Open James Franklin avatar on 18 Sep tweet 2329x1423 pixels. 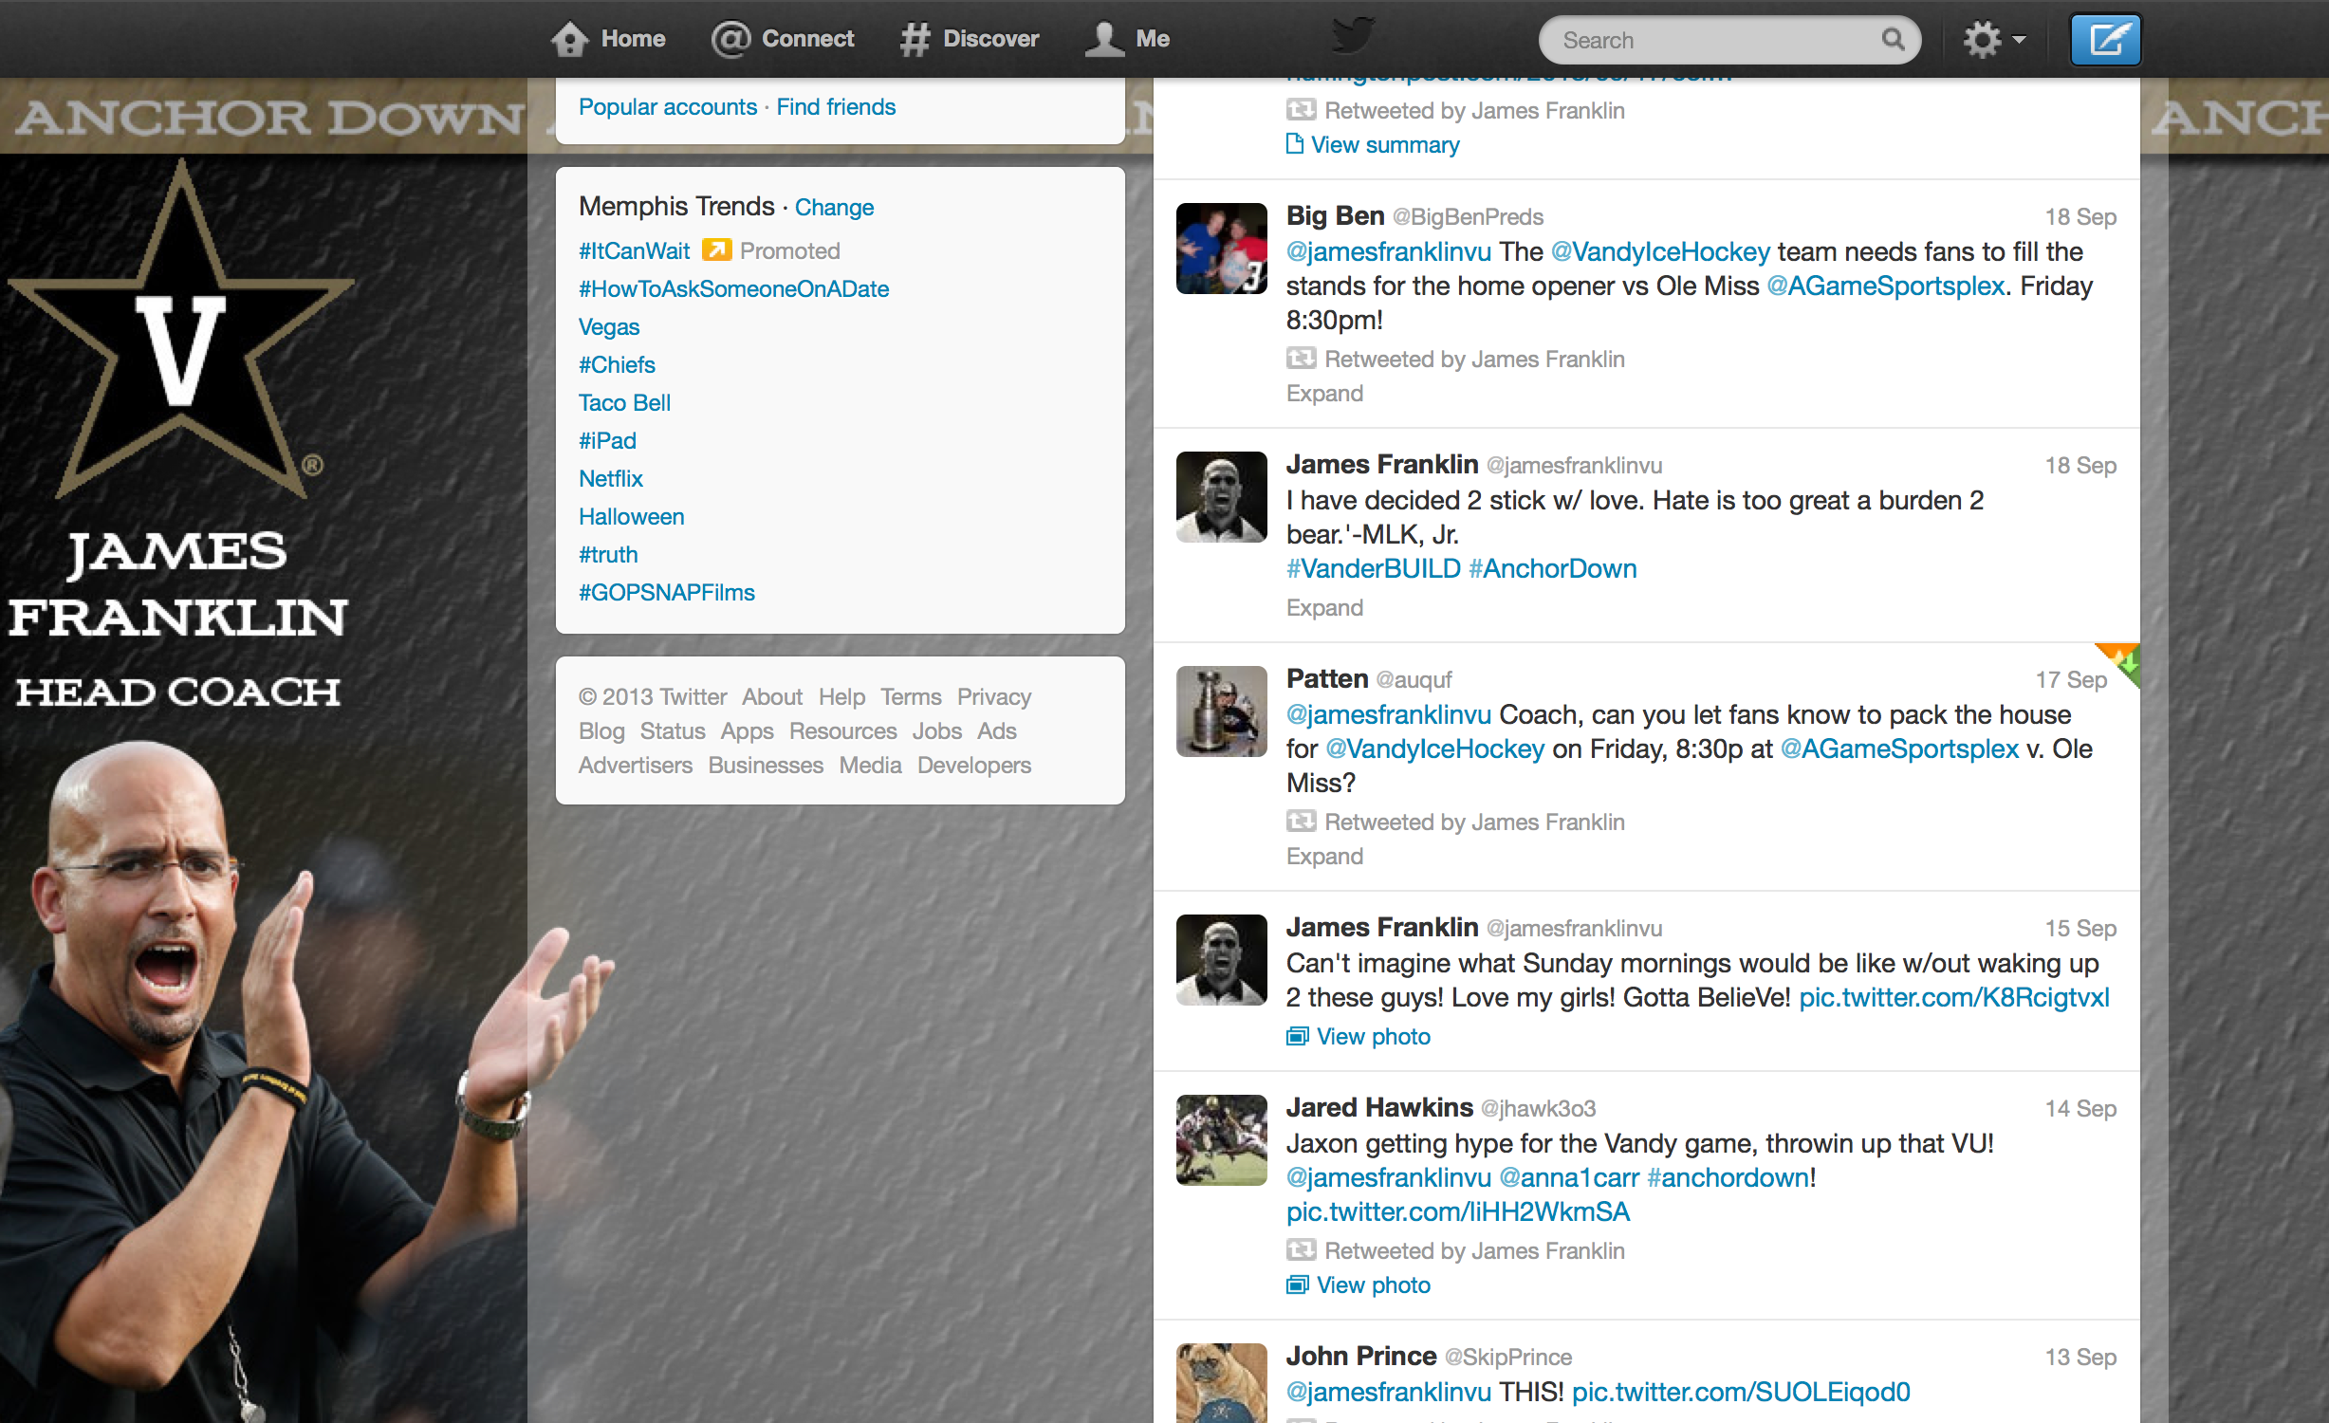click(x=1222, y=497)
